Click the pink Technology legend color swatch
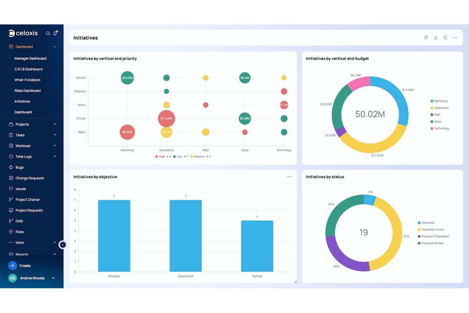The image size is (469, 313). [432, 128]
